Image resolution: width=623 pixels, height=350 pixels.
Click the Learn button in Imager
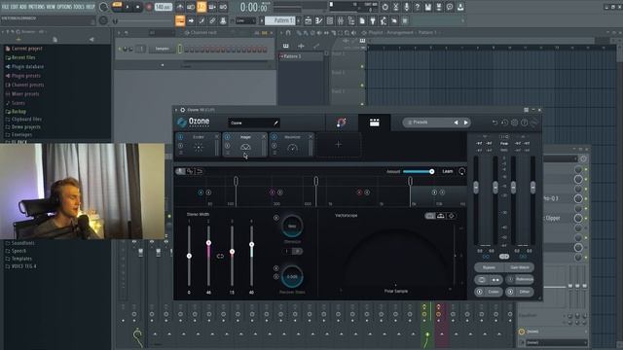pyautogui.click(x=448, y=171)
